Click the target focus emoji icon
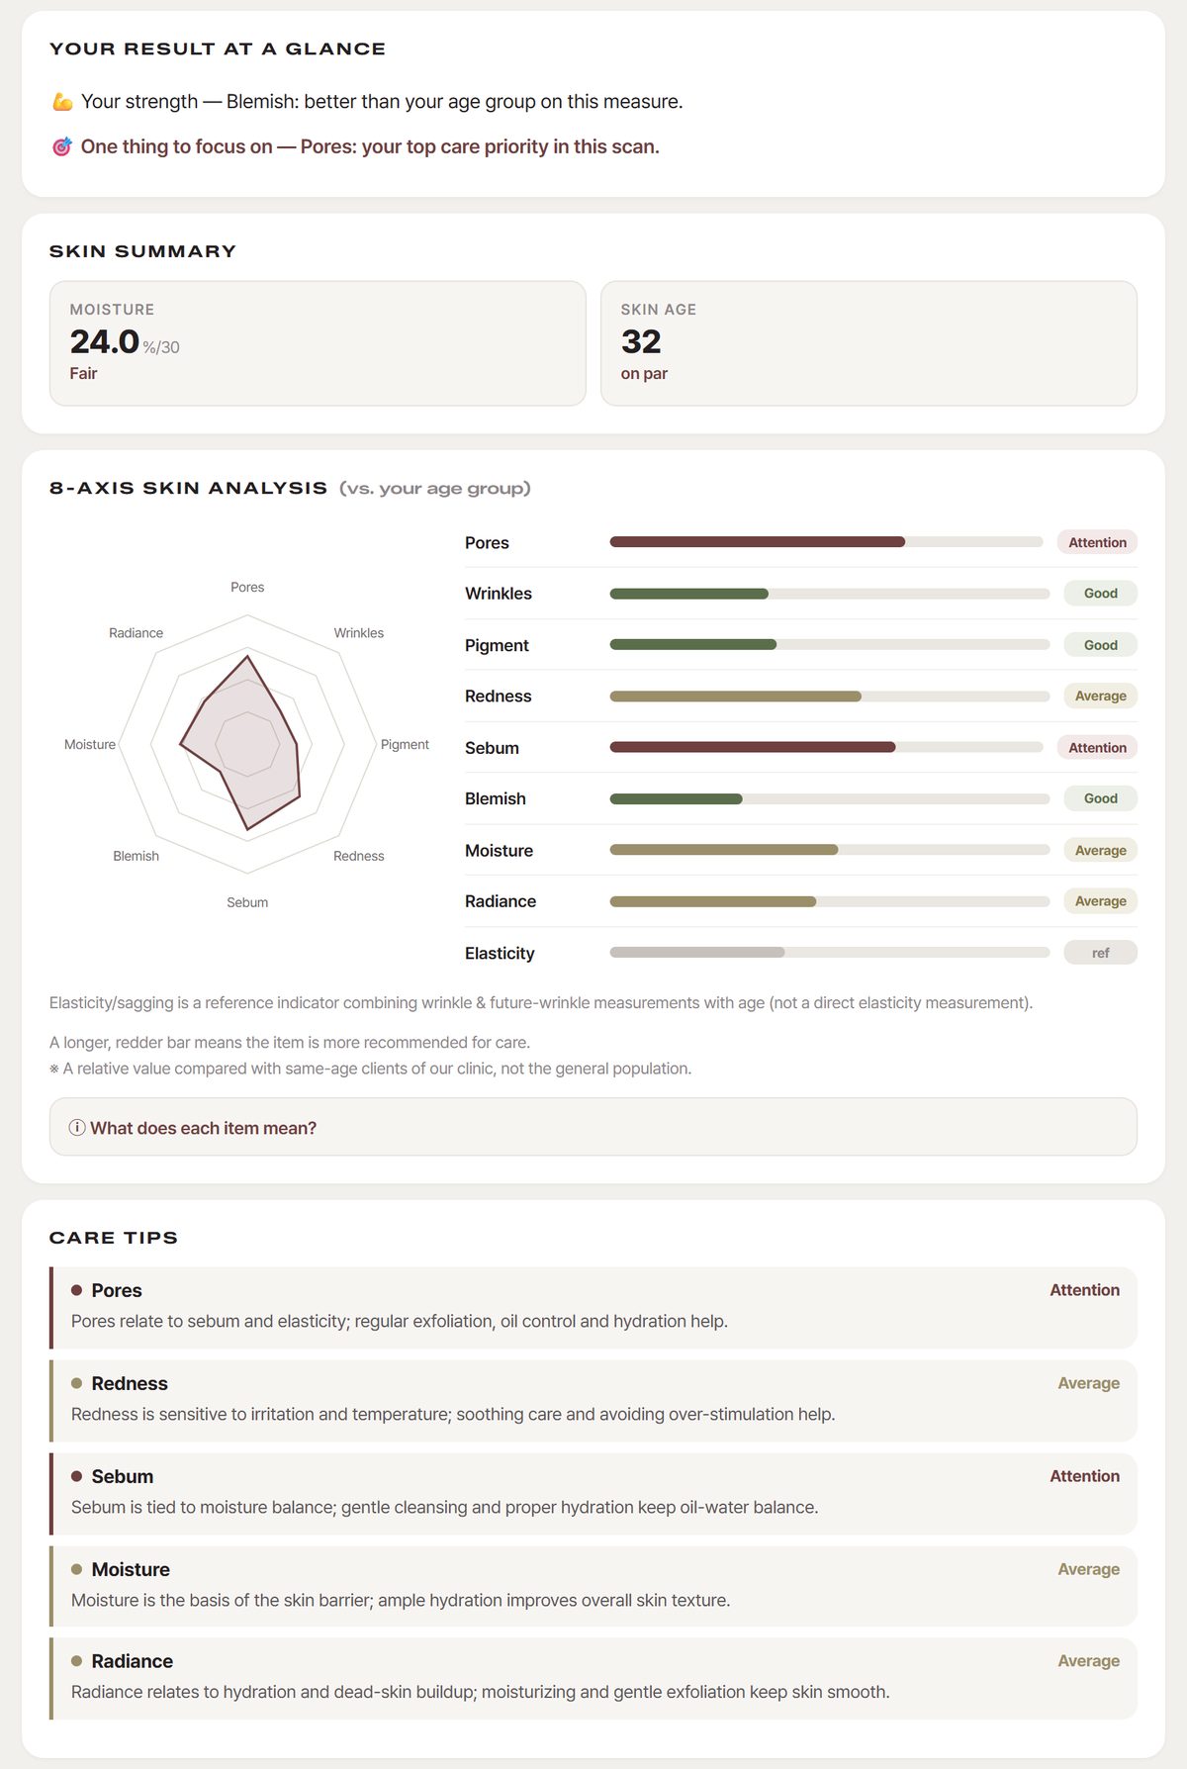The image size is (1187, 1769). tap(62, 146)
